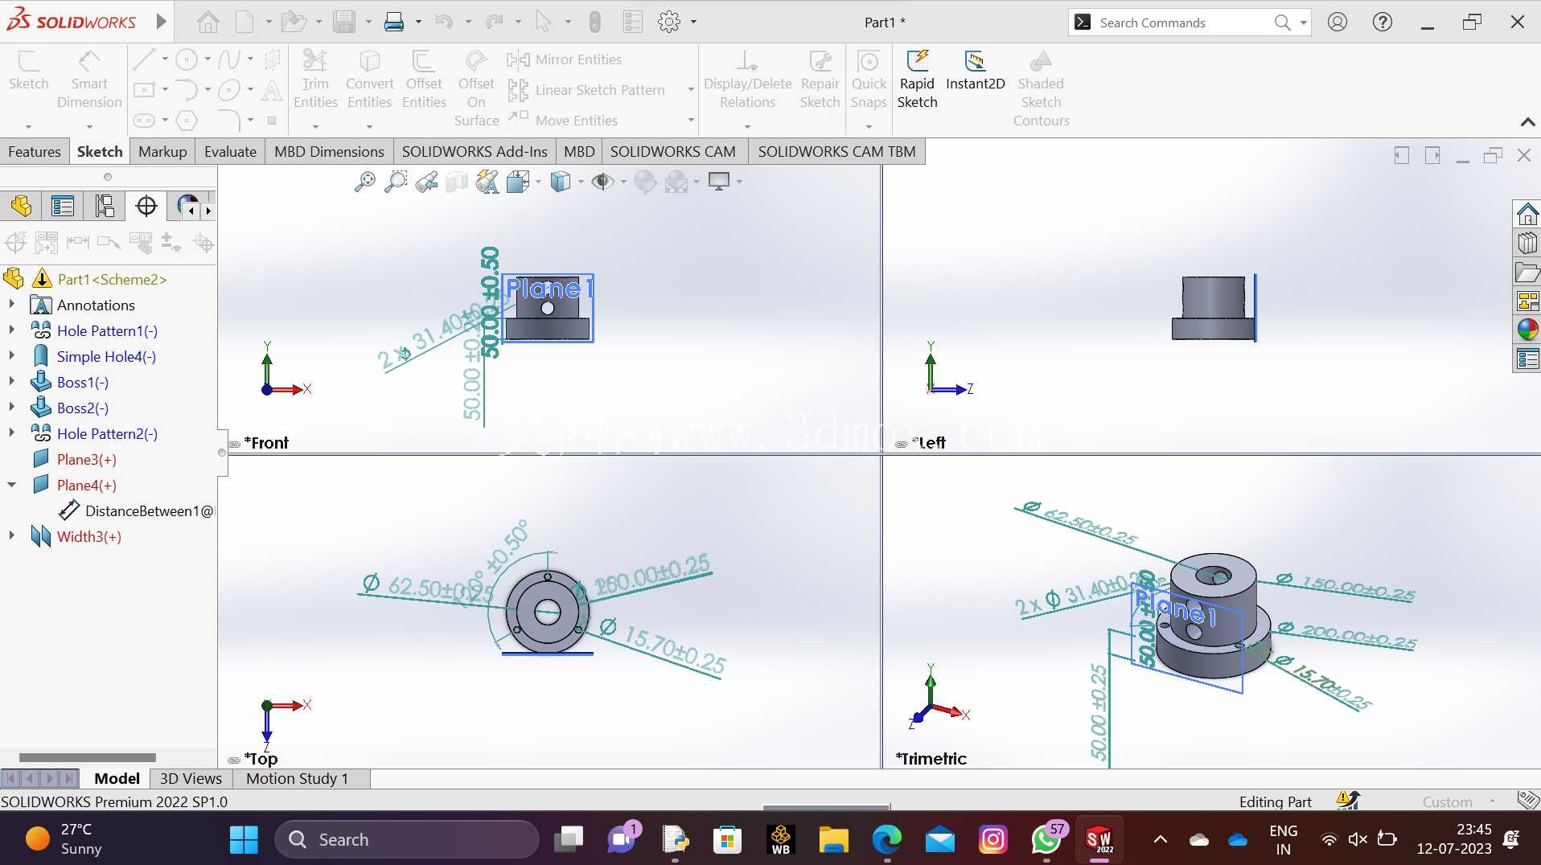Image resolution: width=1541 pixels, height=865 pixels.
Task: Expand the Hole Pattern1(-) node
Action: [11, 330]
